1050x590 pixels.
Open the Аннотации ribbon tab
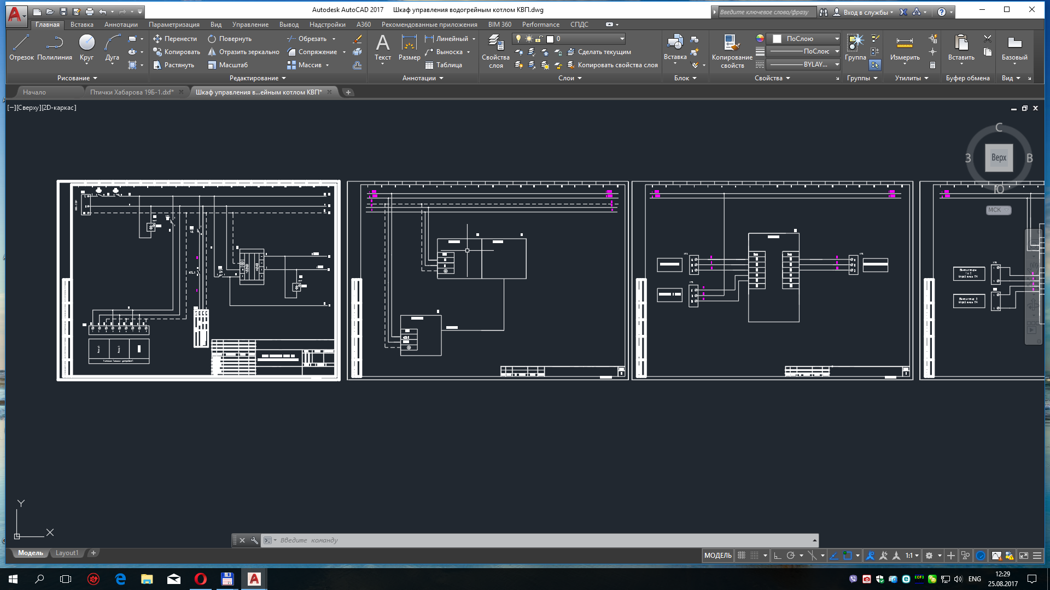pos(121,25)
